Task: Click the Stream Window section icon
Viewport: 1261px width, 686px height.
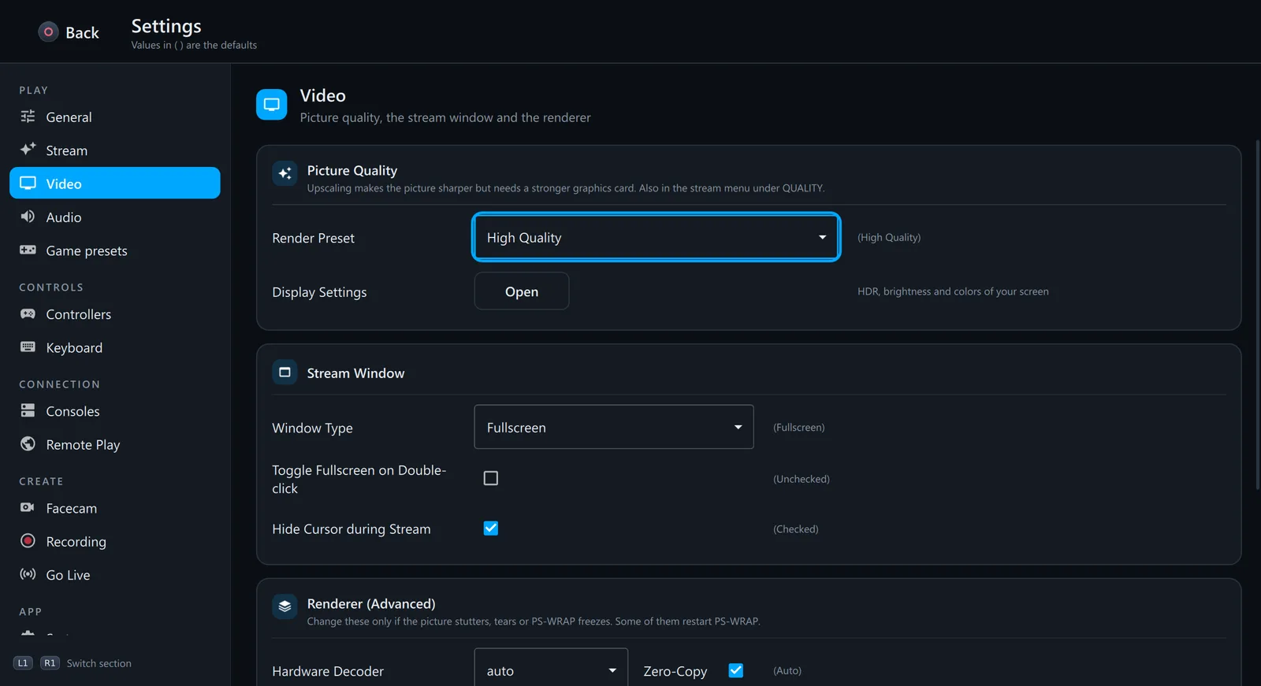Action: 285,373
